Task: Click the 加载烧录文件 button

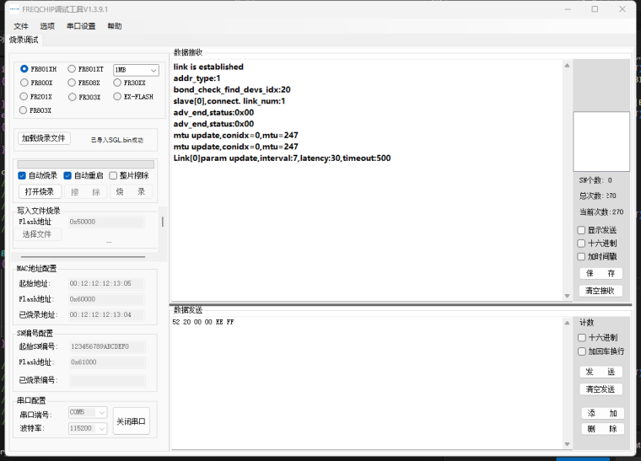Action: pos(44,138)
